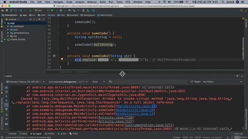Open the Instrumentation.java:1271 stack trace link

149,125
